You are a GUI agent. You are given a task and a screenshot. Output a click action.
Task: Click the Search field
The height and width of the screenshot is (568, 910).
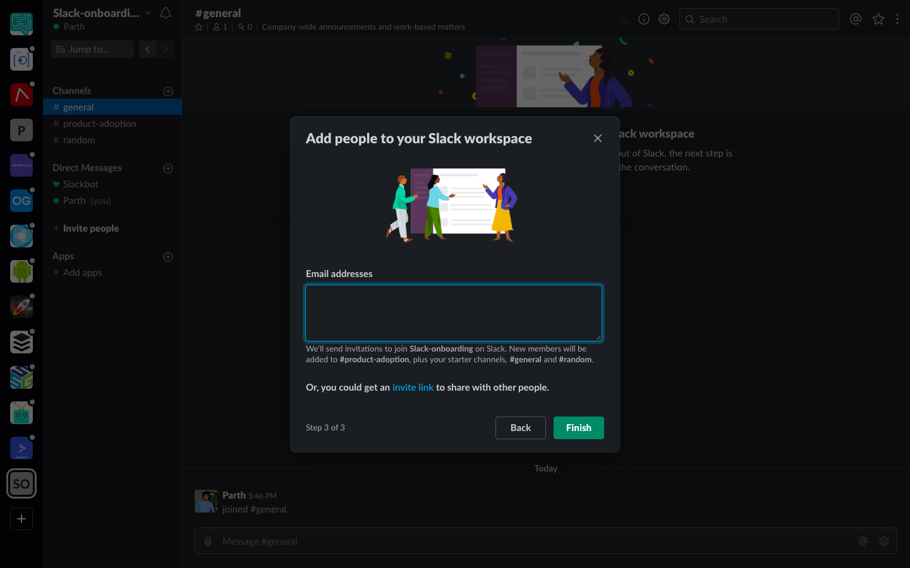pyautogui.click(x=759, y=19)
